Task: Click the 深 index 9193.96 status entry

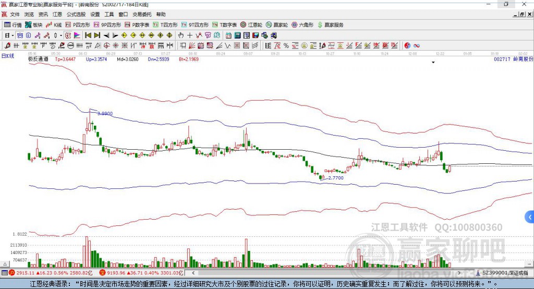Action: point(141,273)
